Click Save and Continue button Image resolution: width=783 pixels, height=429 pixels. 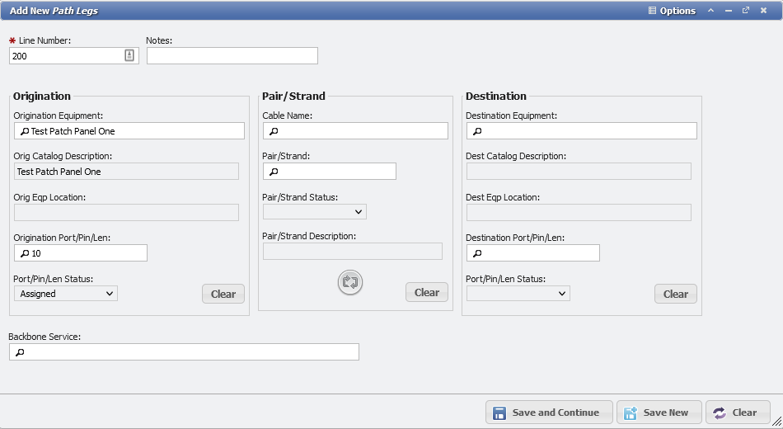(548, 412)
